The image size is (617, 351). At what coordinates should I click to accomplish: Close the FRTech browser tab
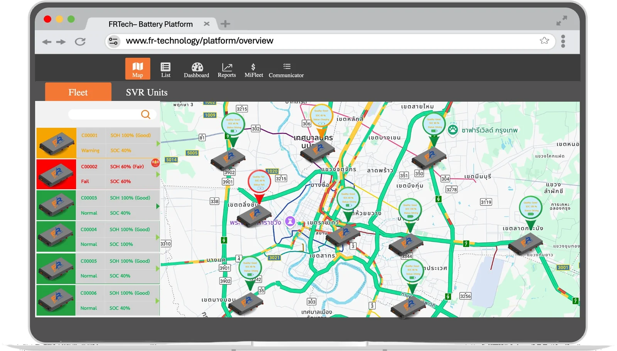[x=207, y=24]
